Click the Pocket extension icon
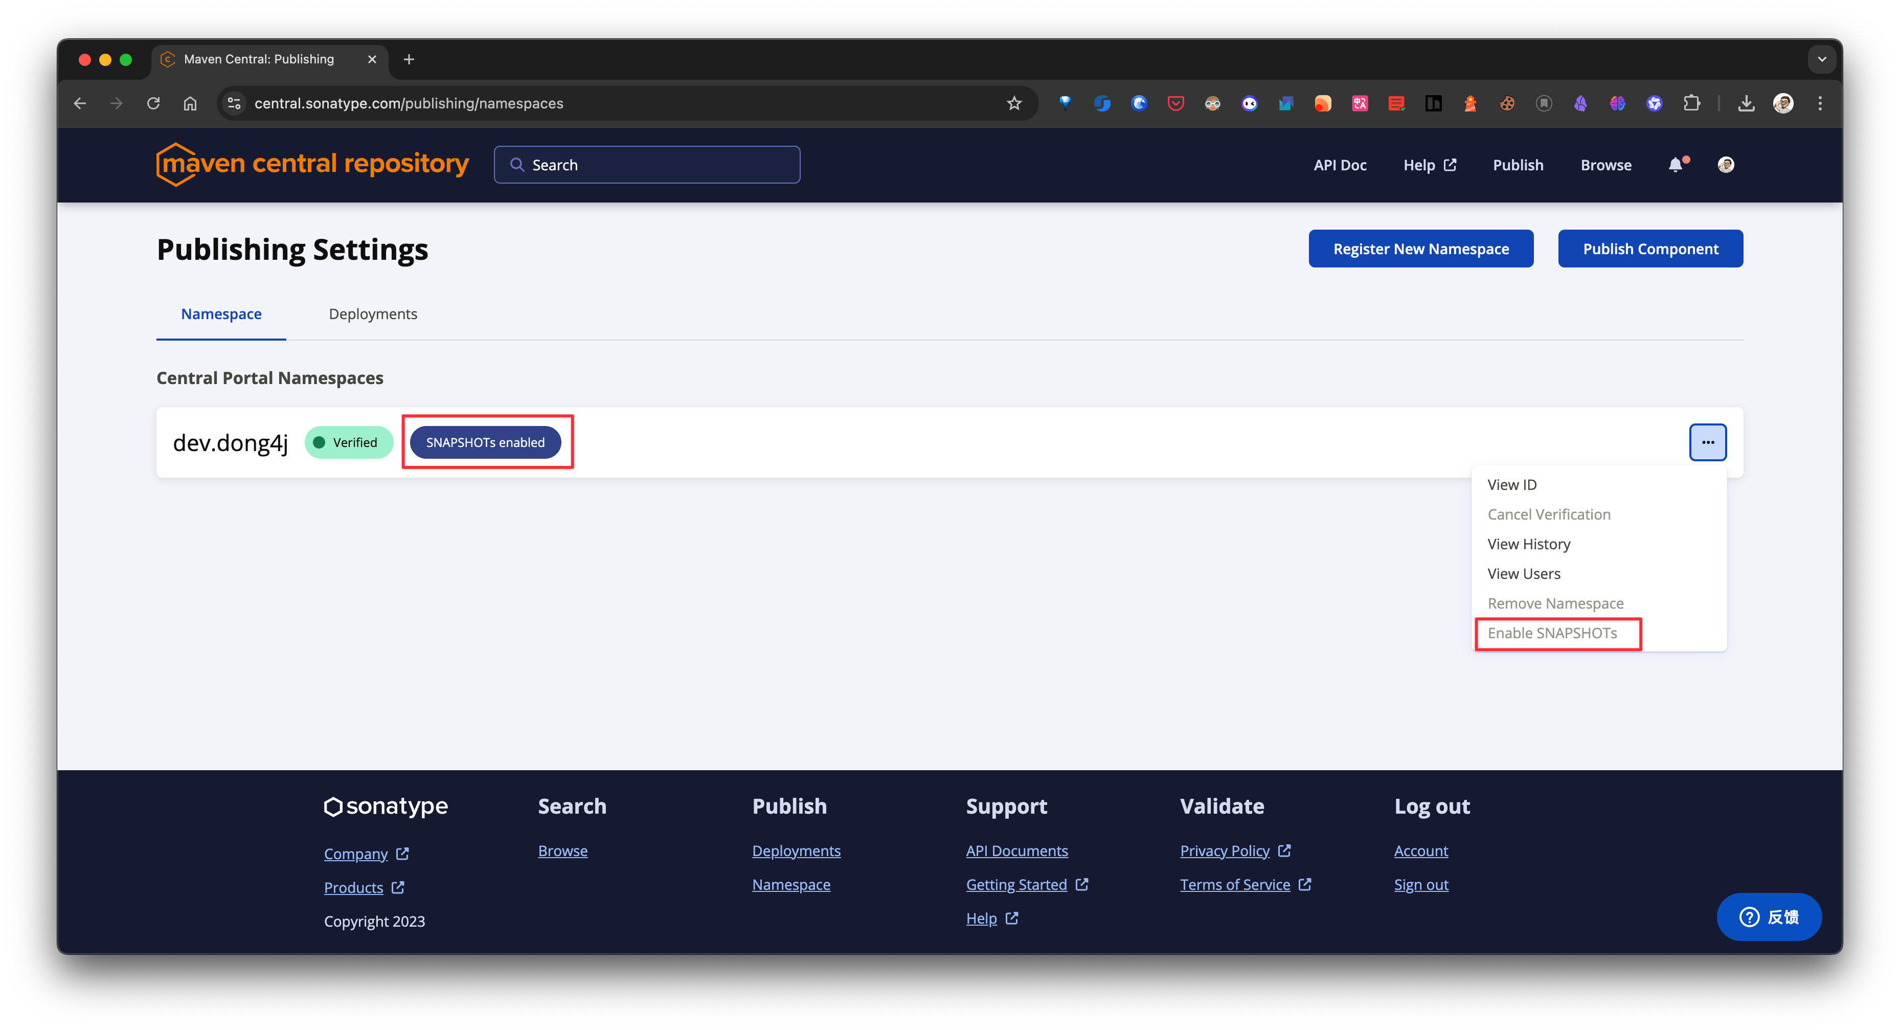 1175,103
